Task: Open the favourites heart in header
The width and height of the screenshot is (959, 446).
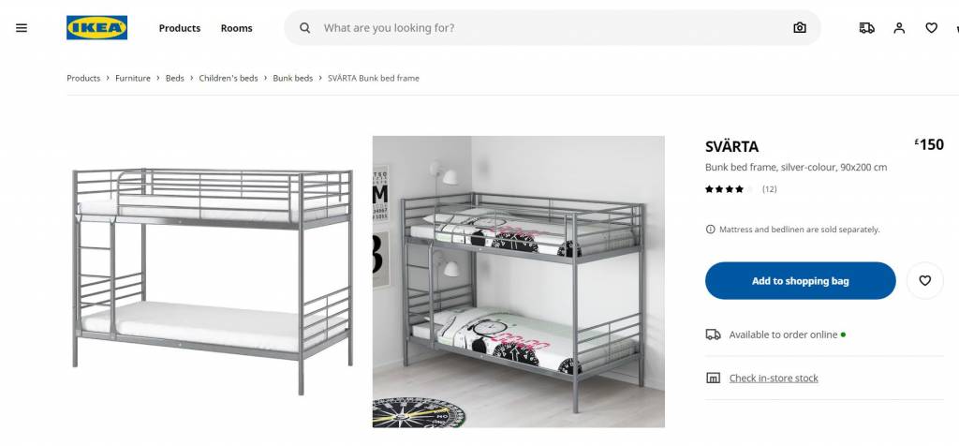Action: pyautogui.click(x=932, y=27)
